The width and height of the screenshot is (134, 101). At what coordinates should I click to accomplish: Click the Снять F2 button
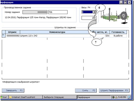coord(86,90)
